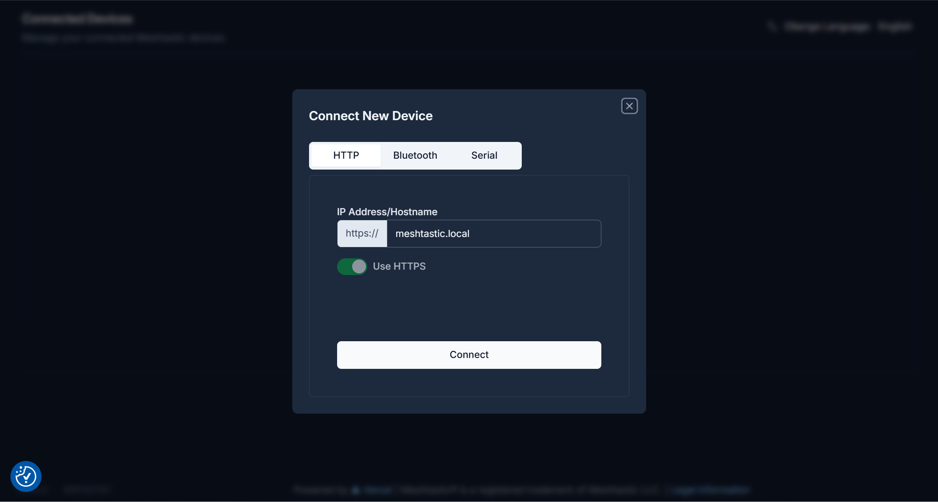The height and width of the screenshot is (502, 938).
Task: Click the language icon in top-right header
Action: click(x=772, y=27)
